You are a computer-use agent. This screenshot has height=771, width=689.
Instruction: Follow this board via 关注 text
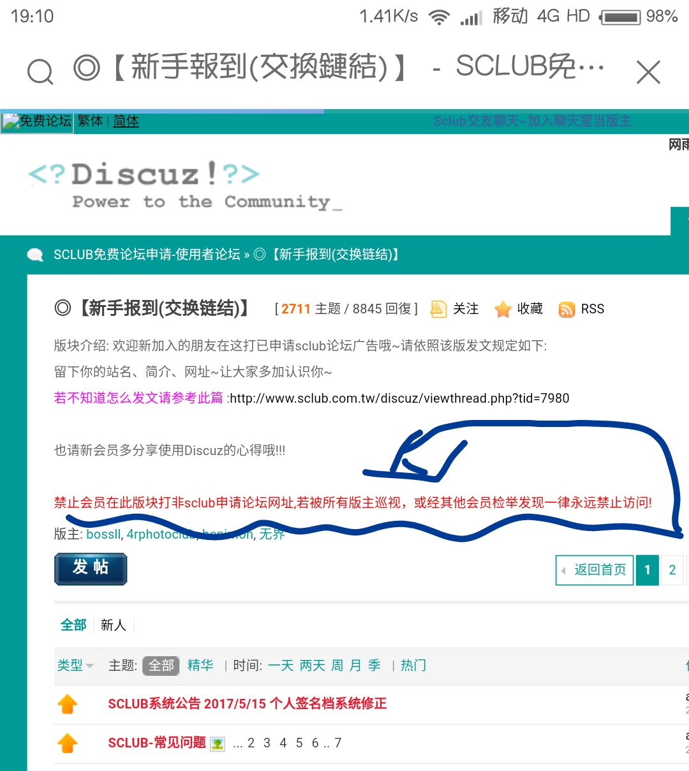pyautogui.click(x=466, y=309)
